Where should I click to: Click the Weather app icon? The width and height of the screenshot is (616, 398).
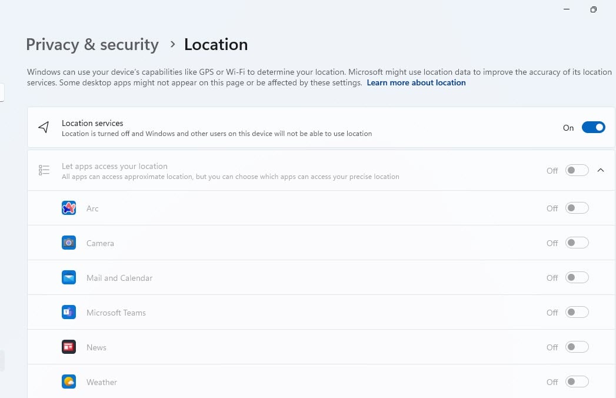[x=69, y=382]
